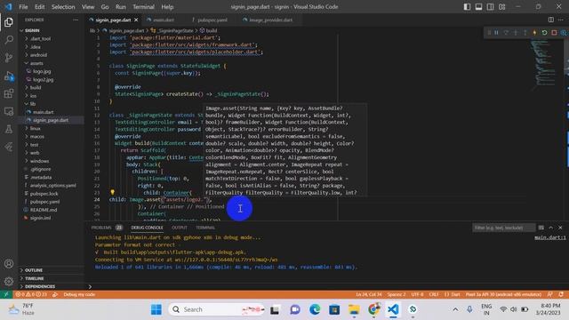Click the green debug Restart icon
This screenshot has height=320, width=569.
(544, 33)
